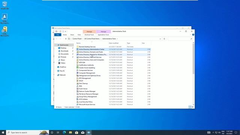Open Documents in the navigation pane
This screenshot has width=240, height=135.
pyautogui.click(x=64, y=54)
